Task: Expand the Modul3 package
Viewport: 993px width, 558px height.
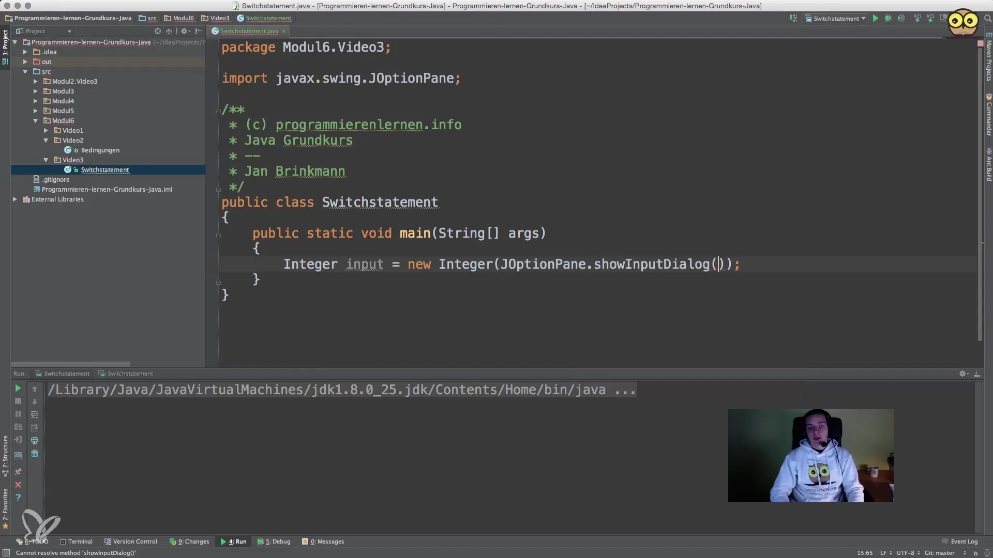Action: [x=35, y=91]
